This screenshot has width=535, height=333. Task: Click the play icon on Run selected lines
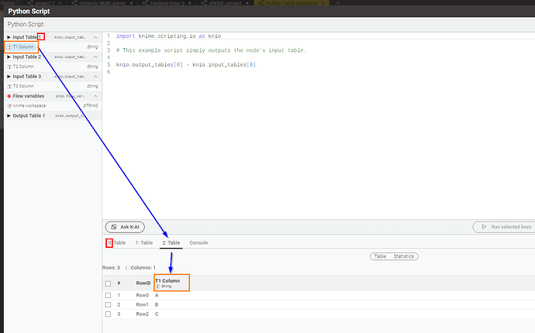click(483, 227)
